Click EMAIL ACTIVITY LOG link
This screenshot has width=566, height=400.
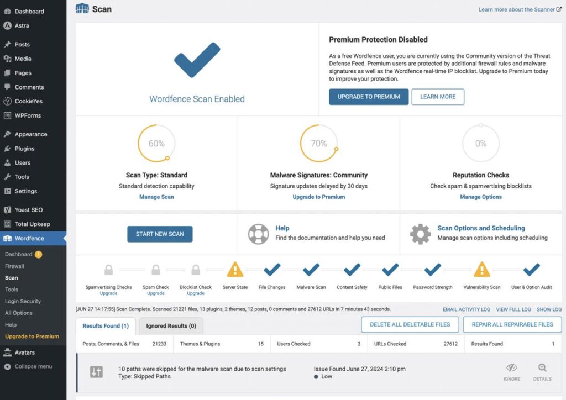click(467, 309)
